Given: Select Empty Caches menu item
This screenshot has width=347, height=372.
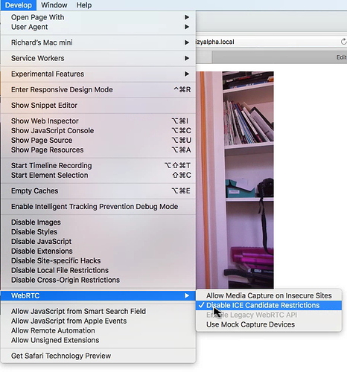Looking at the screenshot, I should point(98,190).
